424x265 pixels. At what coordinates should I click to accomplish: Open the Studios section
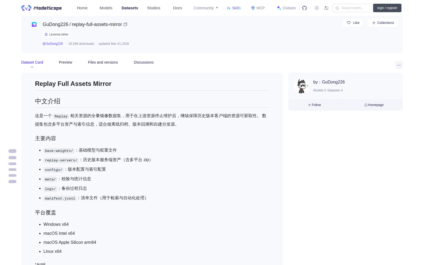pos(154,8)
